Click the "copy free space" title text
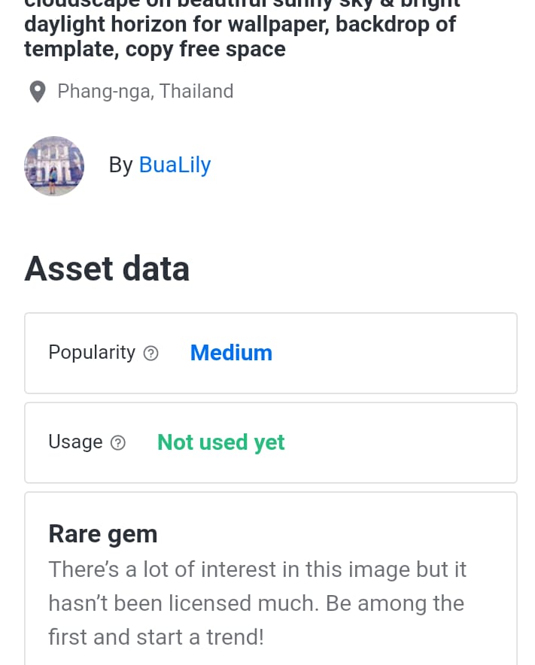Image resolution: width=535 pixels, height=665 pixels. 203,50
